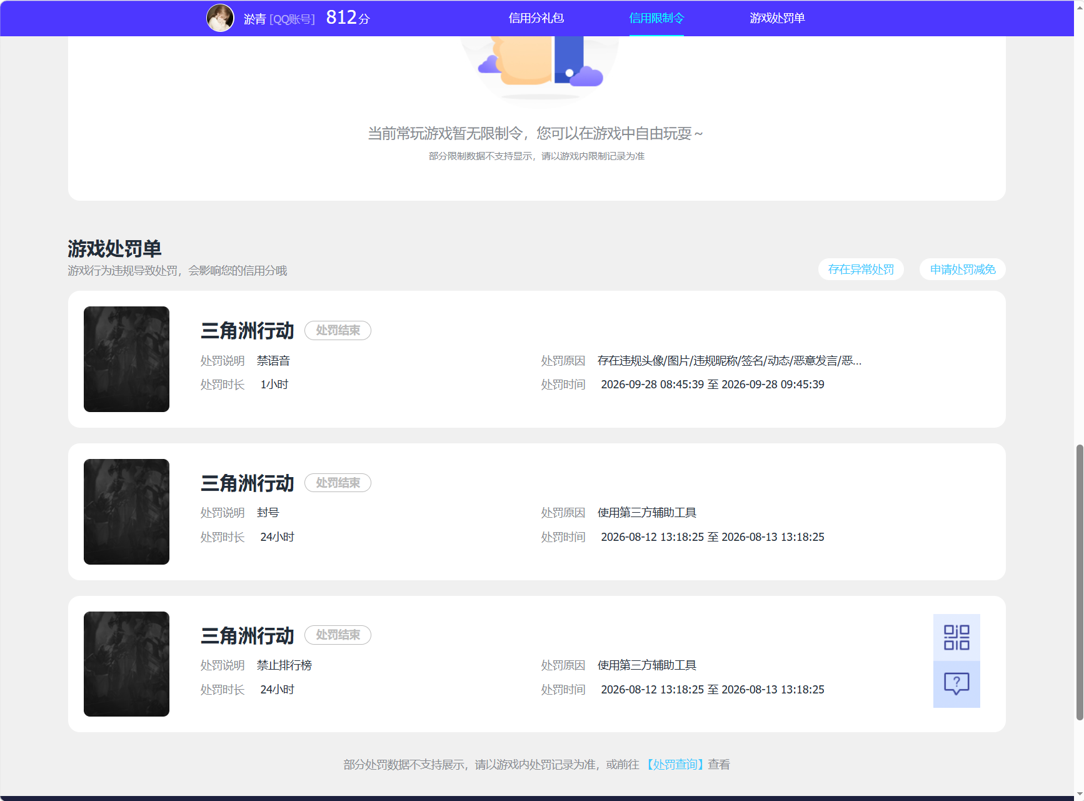
Task: Open the 处罚查询 link
Action: tap(675, 764)
